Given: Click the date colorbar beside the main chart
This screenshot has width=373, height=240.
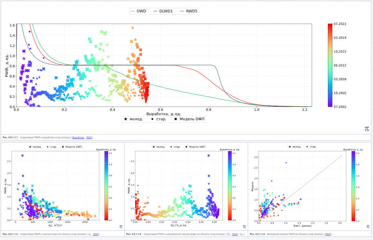Looking at the screenshot, I should (330, 65).
